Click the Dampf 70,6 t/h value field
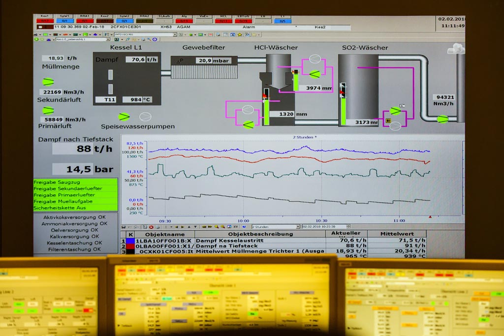This screenshot has width=504, height=336. click(x=141, y=60)
